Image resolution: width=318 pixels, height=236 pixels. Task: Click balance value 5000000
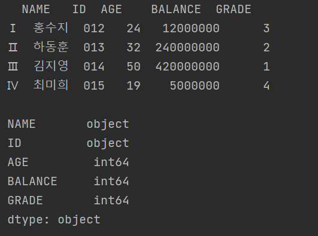(x=195, y=85)
